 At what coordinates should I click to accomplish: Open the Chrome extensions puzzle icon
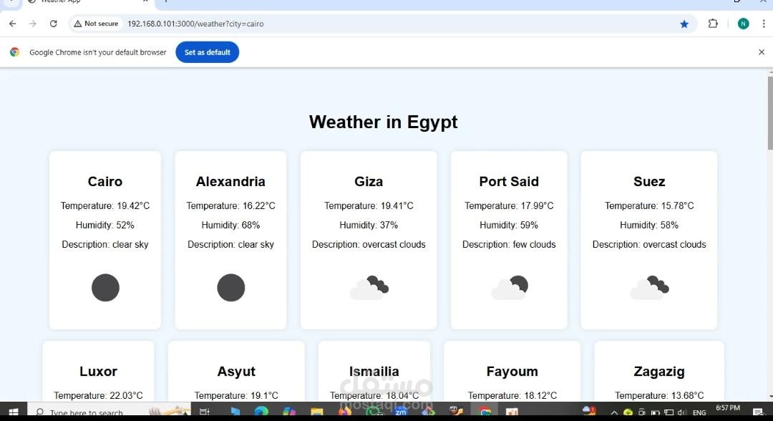click(713, 24)
